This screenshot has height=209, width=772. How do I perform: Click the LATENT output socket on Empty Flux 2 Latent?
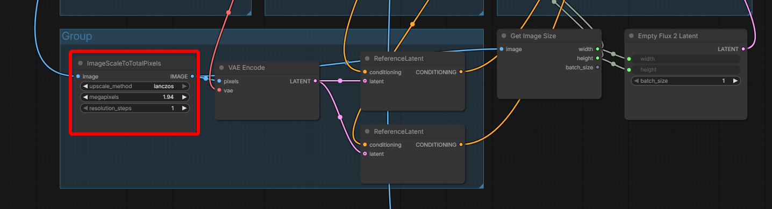744,49
